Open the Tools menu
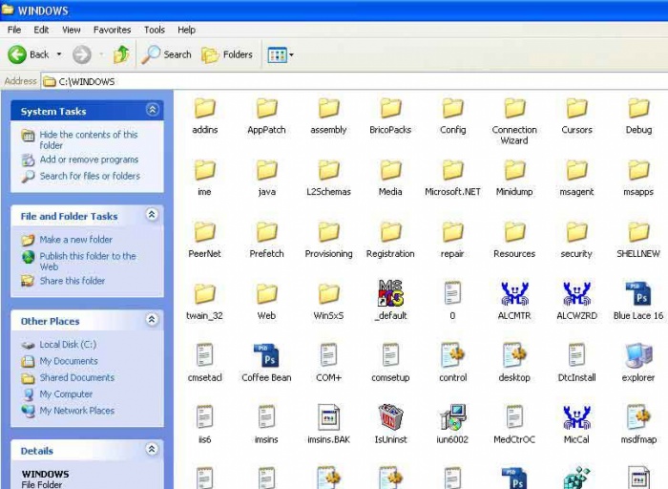The width and height of the screenshot is (668, 489). point(155,30)
